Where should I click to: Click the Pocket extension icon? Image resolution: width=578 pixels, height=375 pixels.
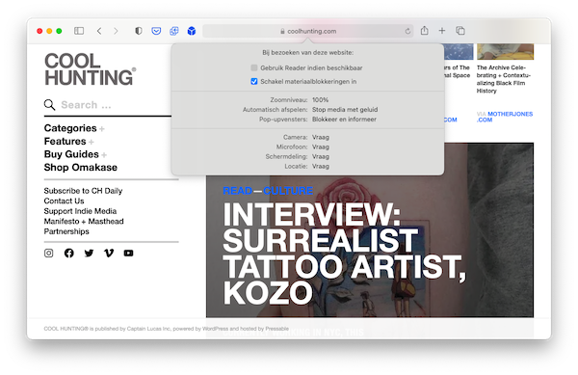coord(156,31)
